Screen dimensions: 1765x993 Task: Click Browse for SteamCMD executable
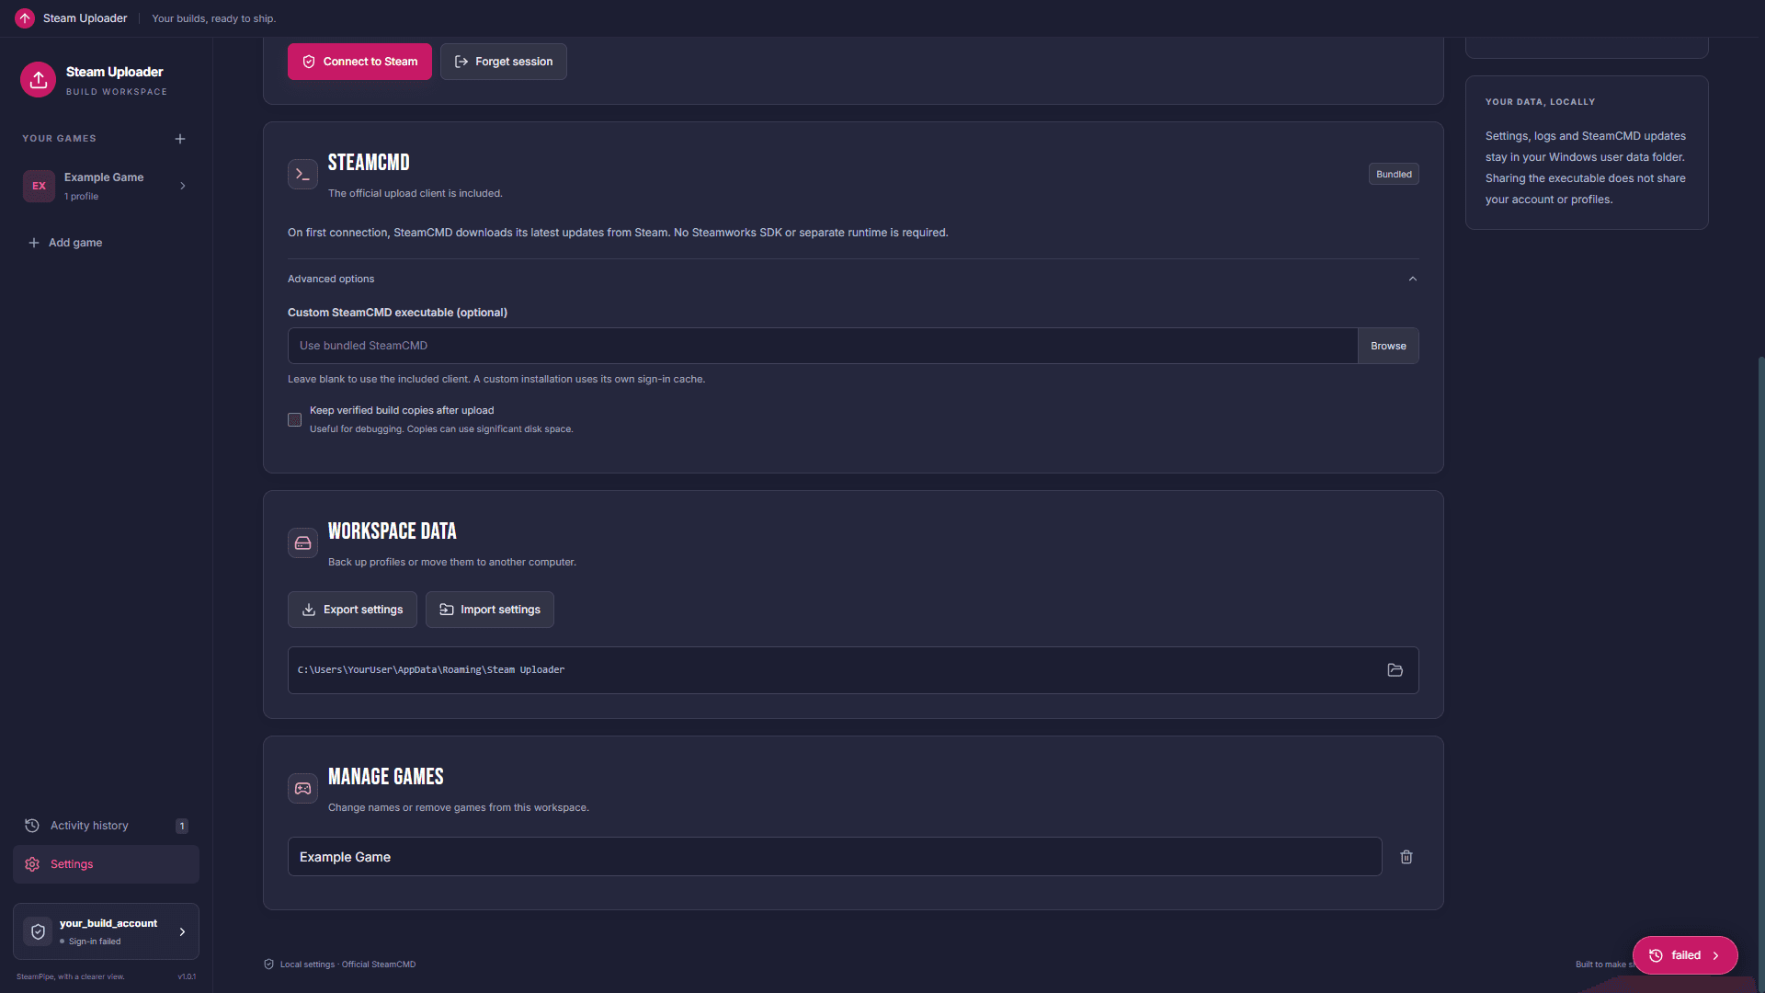click(x=1388, y=346)
